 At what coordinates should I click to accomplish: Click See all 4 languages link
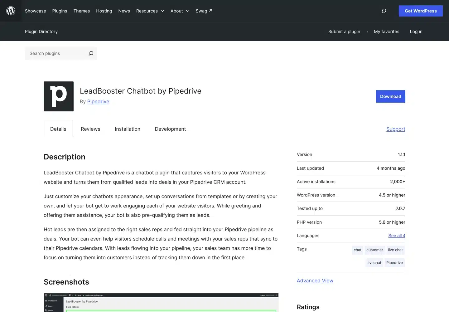(397, 236)
